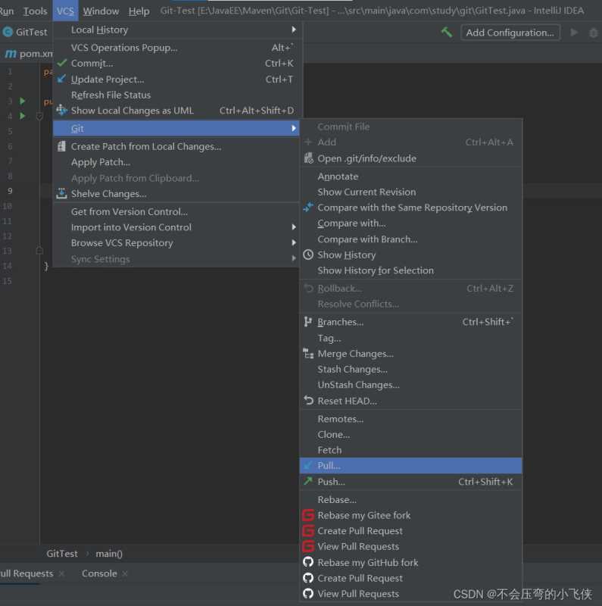Open the Add Configuration dropdown
This screenshot has height=606, width=602.
[x=510, y=33]
